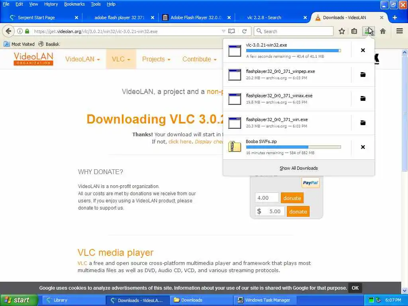Screen dimensions: 408x306
Task: Edit the 5.00 dollar donation amount field
Action: 270,211
